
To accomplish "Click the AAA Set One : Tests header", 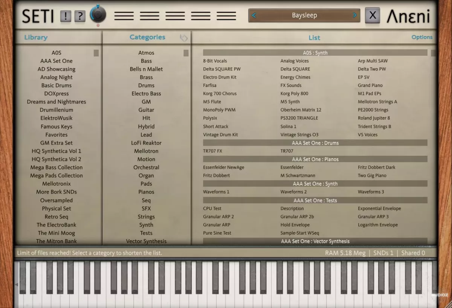I will pos(315,200).
